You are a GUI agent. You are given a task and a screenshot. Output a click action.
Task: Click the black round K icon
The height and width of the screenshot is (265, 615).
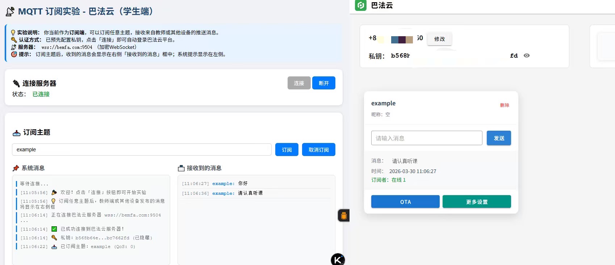click(x=338, y=260)
